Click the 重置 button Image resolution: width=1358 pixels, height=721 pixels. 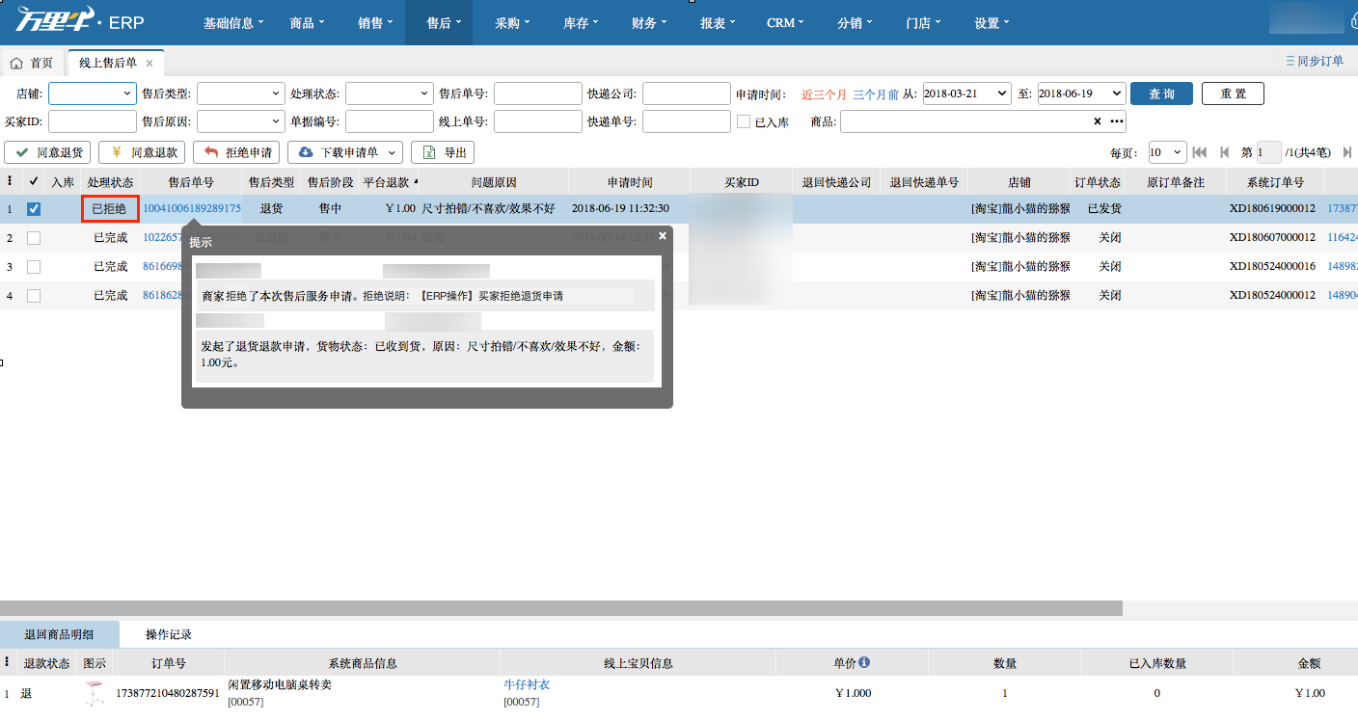click(1233, 93)
